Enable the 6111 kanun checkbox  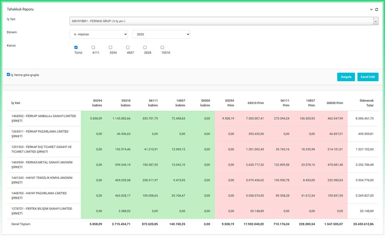point(93,47)
